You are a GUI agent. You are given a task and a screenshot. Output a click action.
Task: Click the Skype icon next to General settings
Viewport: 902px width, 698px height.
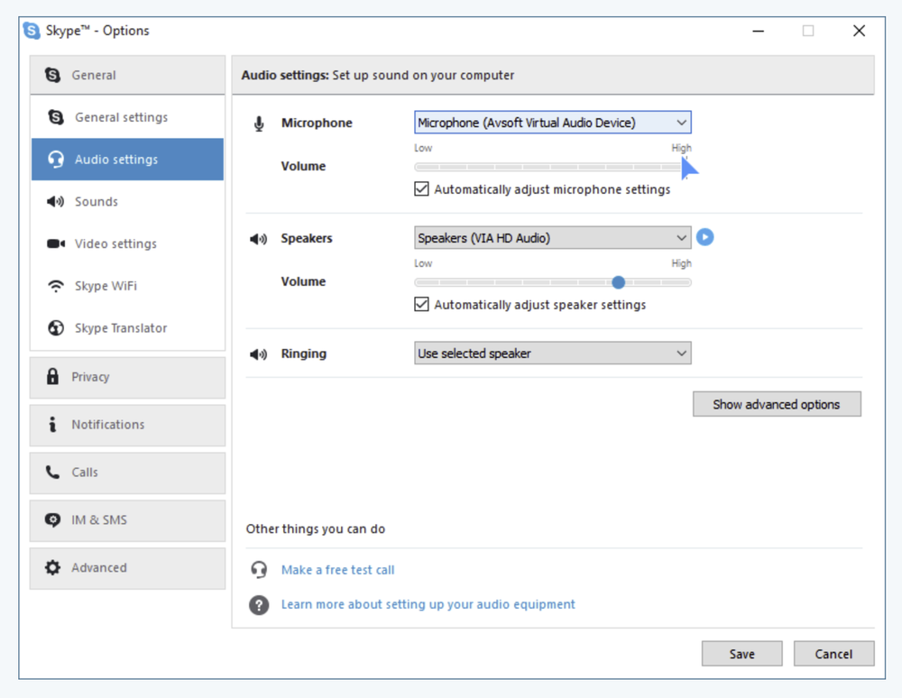[x=56, y=117]
